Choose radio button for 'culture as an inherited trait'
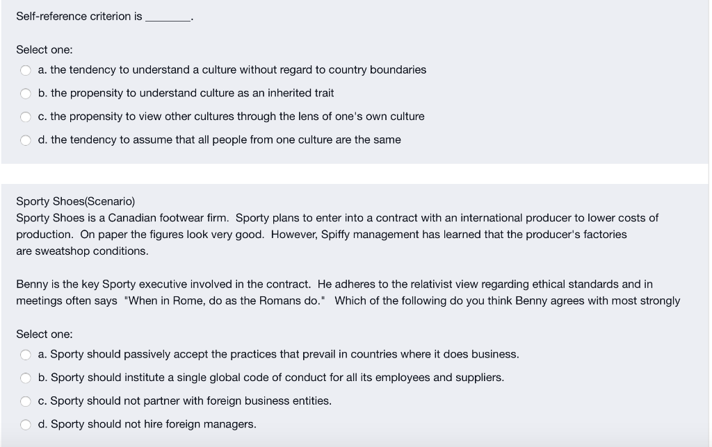The width and height of the screenshot is (712, 447). click(26, 94)
